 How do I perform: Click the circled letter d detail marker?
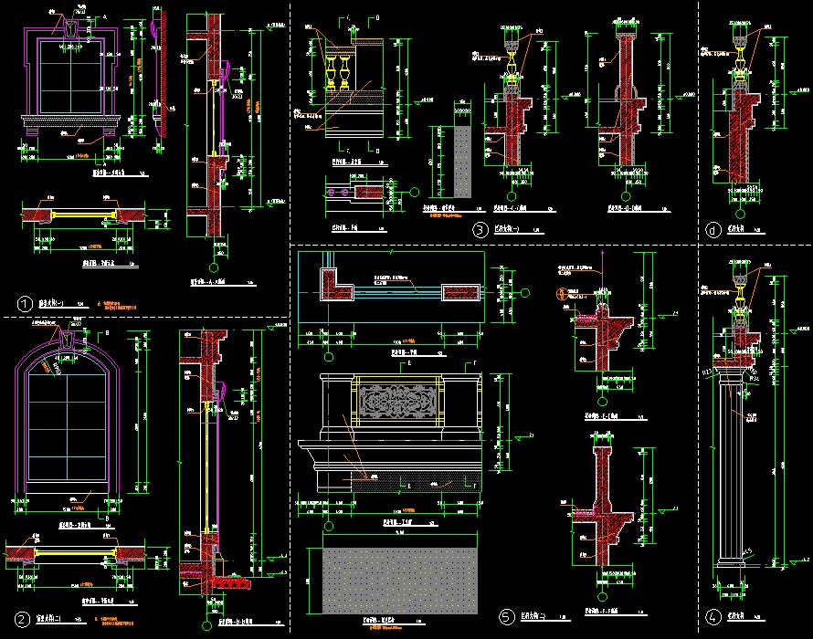pyautogui.click(x=713, y=231)
